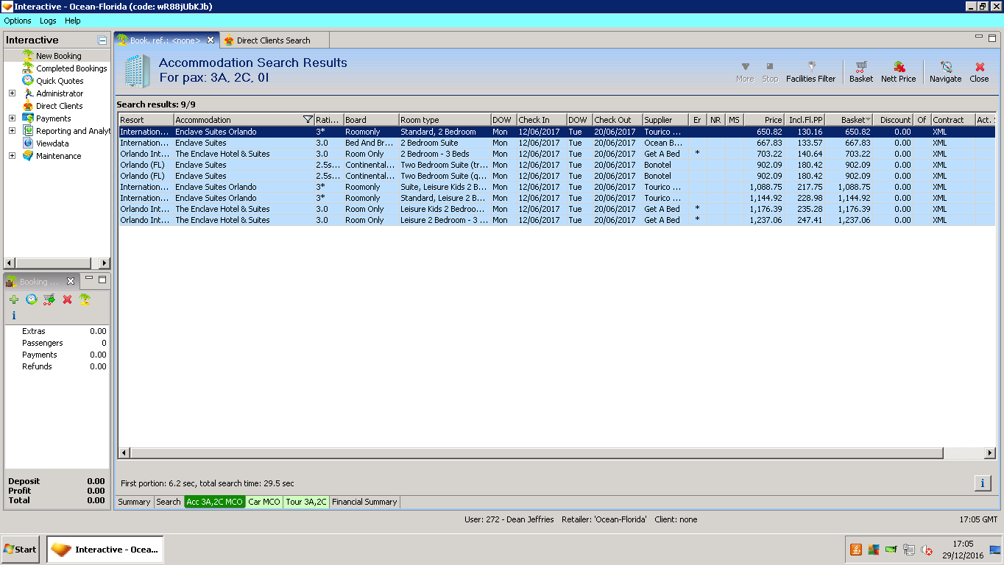Click the Start button on the taskbar
The height and width of the screenshot is (565, 1004).
[21, 550]
